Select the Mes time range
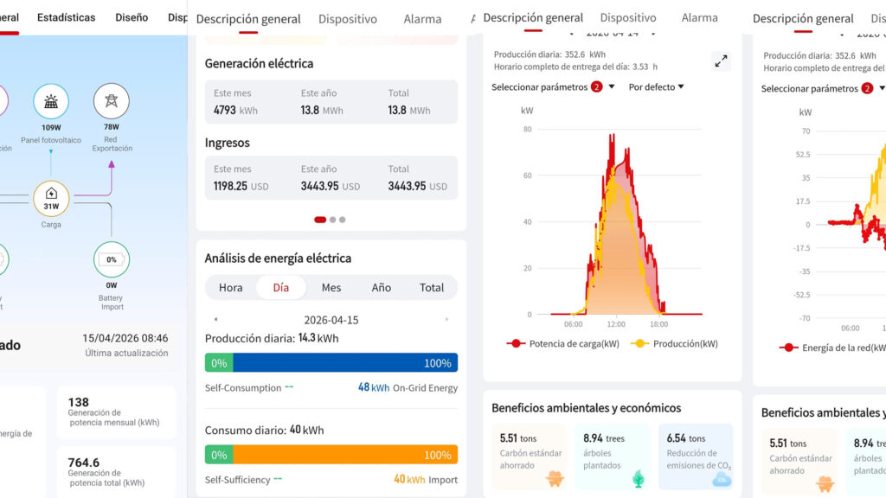The image size is (886, 498). [x=331, y=288]
